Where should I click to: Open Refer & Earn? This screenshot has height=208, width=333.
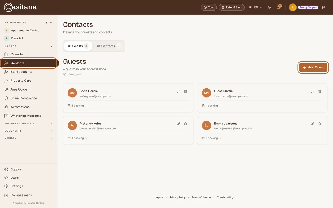(232, 7)
